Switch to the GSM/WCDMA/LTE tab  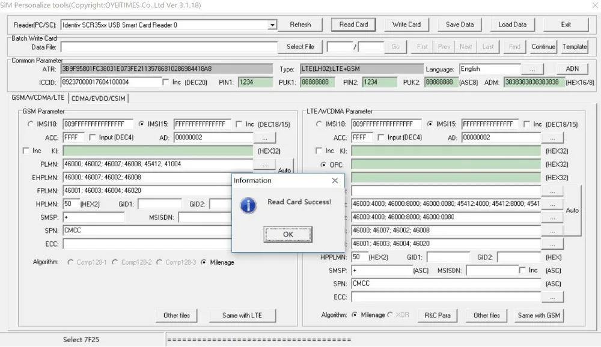coord(38,98)
